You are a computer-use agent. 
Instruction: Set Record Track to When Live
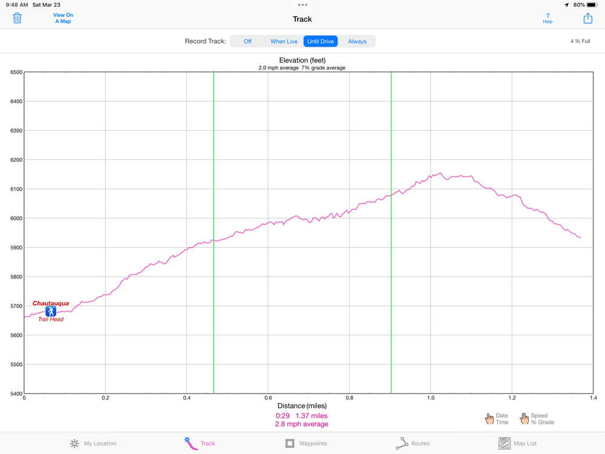284,41
